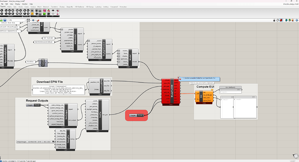The width and height of the screenshot is (299, 162).
Task: Click the cherry picker icon in ribbon
Action: (x=49, y=11)
